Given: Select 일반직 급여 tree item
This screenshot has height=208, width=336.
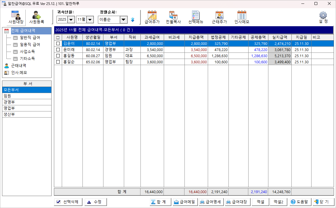Looking at the screenshot, I should click(x=30, y=38).
